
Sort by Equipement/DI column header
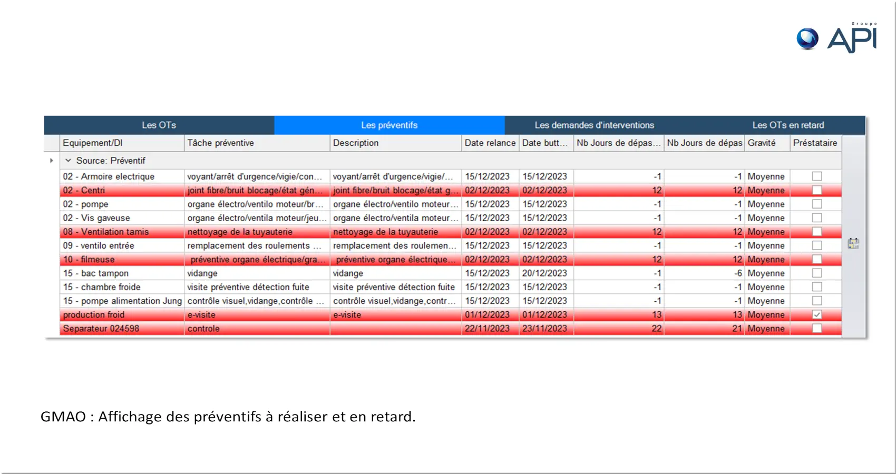122,143
